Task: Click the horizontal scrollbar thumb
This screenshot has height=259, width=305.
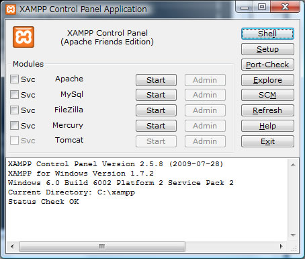Action: coord(102,246)
